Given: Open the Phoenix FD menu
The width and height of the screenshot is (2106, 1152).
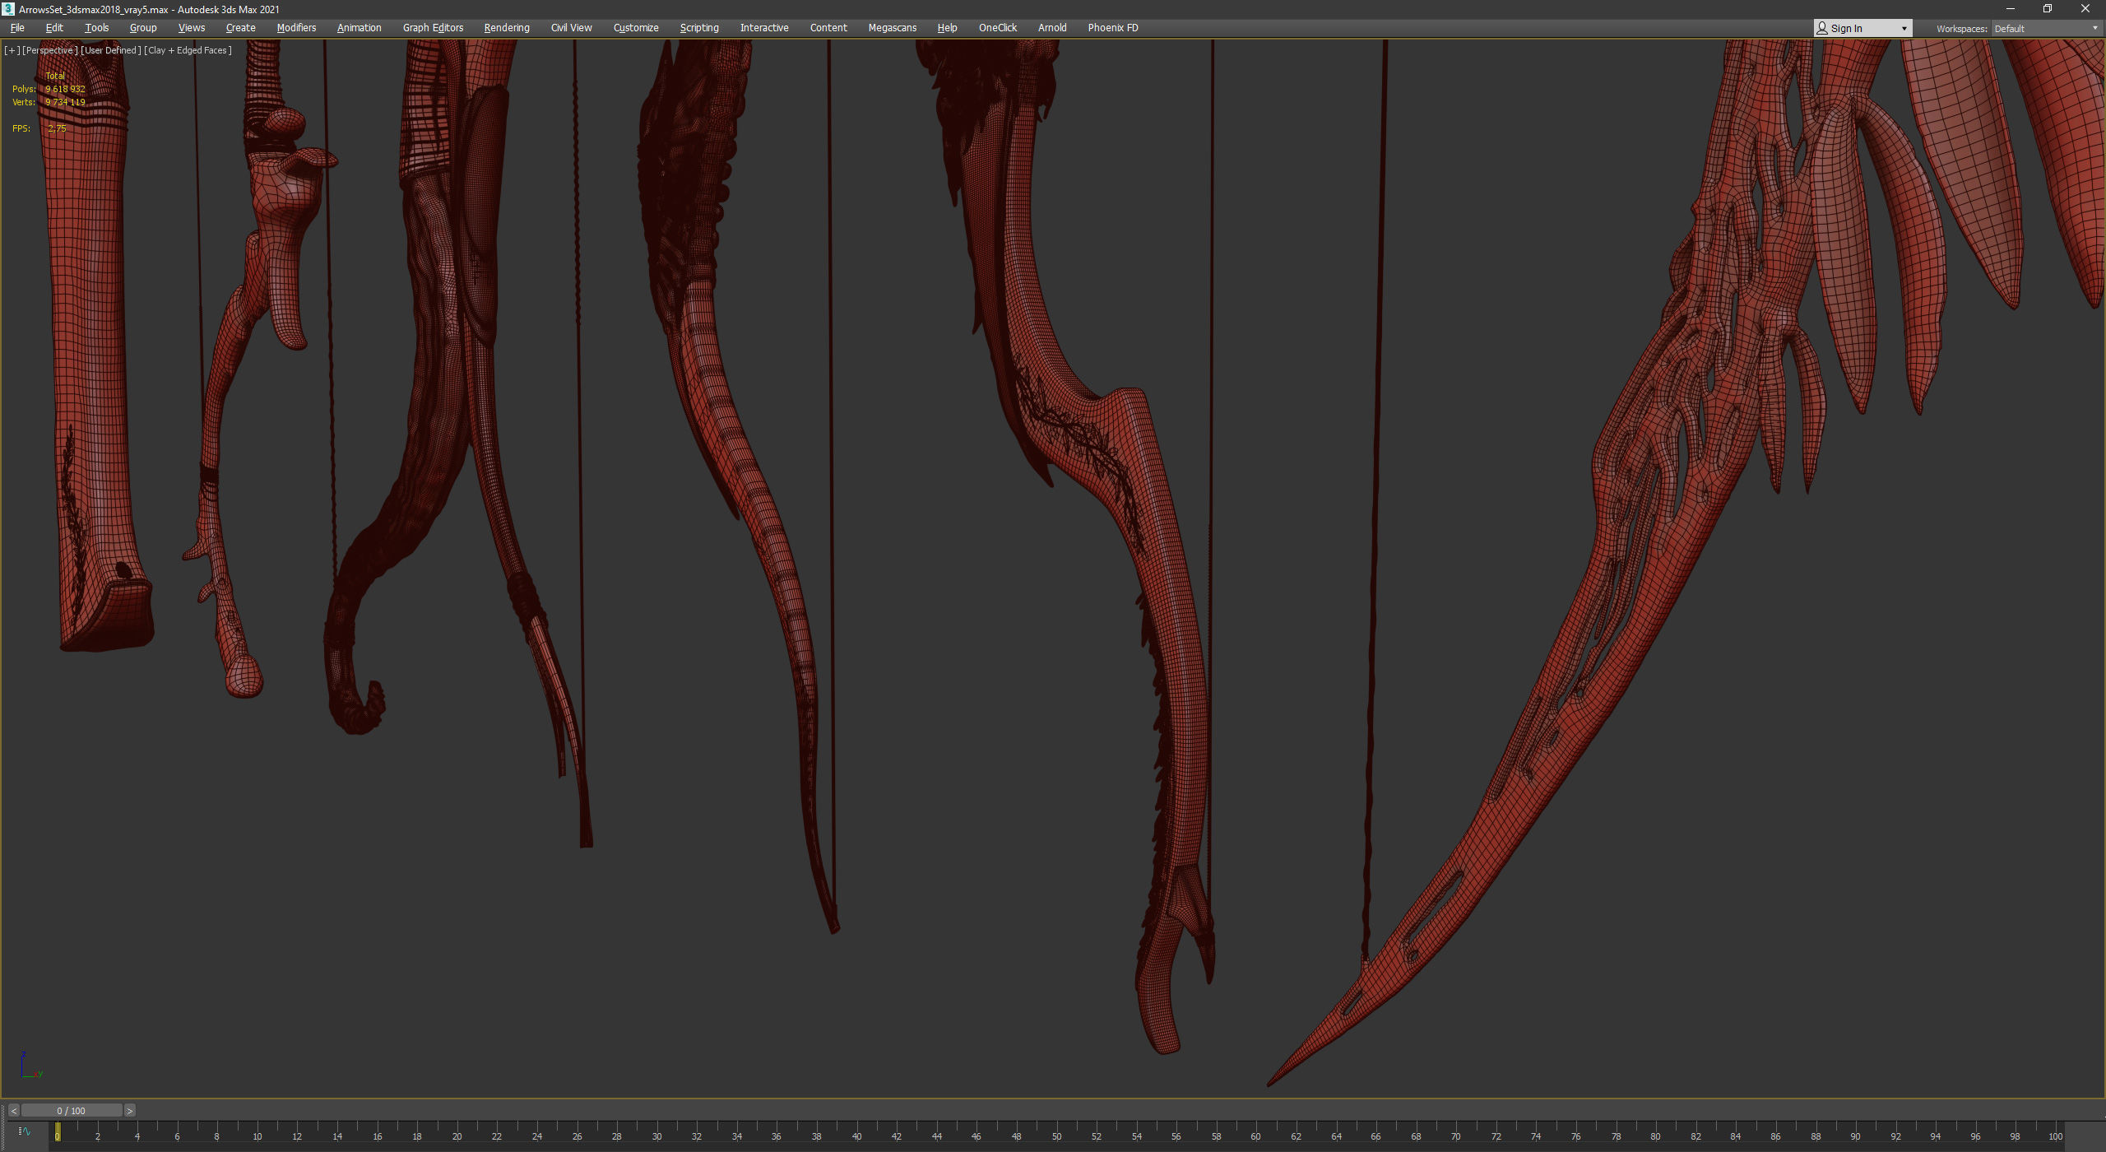Looking at the screenshot, I should (x=1112, y=28).
